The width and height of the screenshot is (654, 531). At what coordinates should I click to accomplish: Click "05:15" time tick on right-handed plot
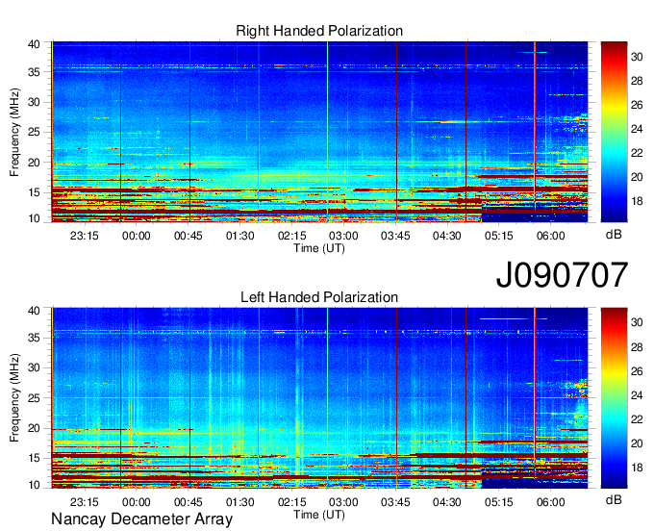[x=499, y=236]
